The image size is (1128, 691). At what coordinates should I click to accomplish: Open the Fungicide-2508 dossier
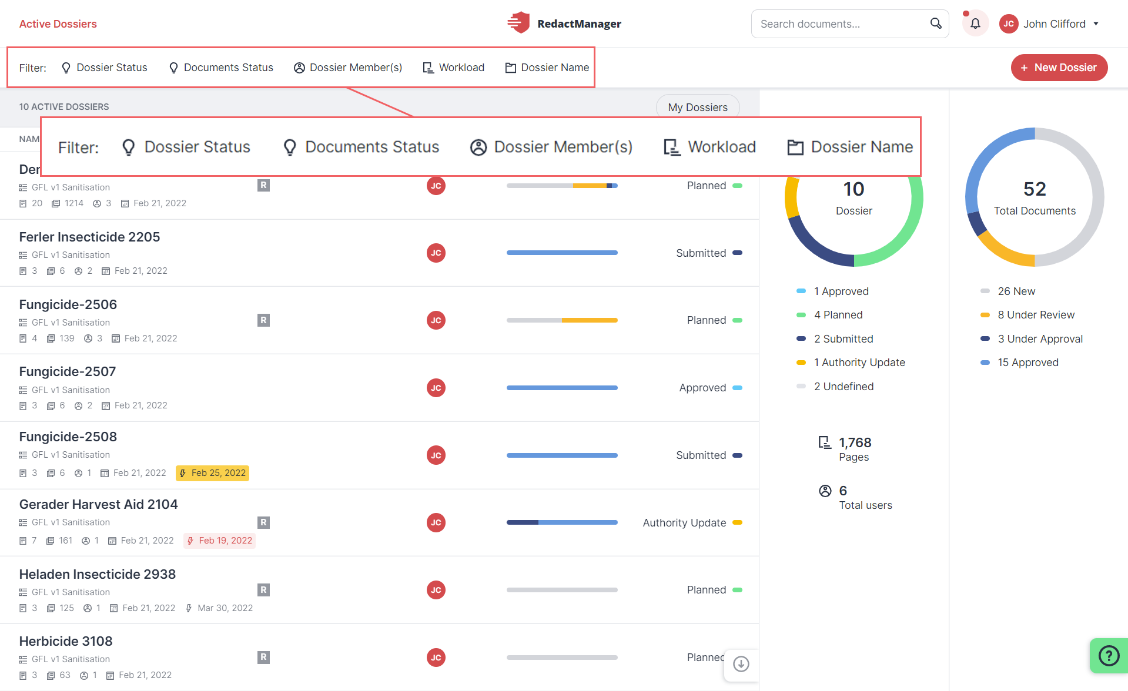tap(68, 437)
